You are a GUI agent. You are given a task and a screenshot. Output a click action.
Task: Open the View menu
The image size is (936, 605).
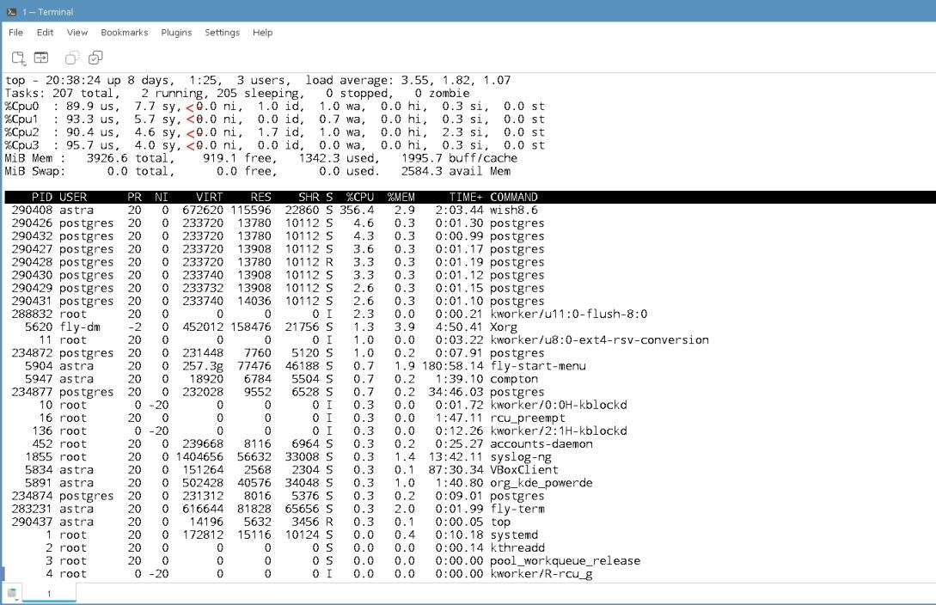[x=77, y=33]
